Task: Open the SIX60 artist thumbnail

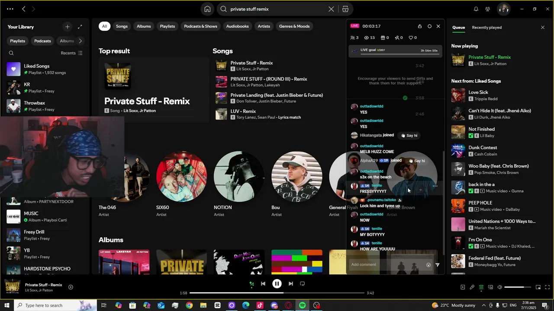Action: (x=181, y=176)
